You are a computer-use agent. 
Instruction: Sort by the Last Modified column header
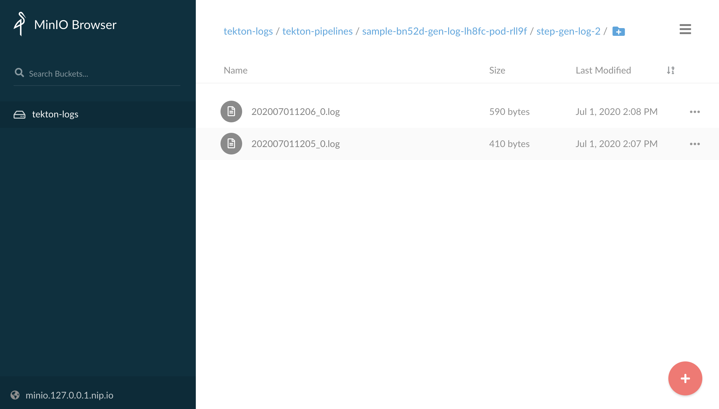[603, 70]
